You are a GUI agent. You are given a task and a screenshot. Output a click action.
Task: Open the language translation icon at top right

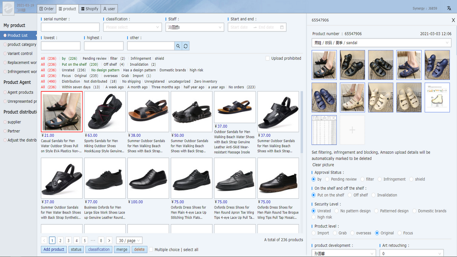coord(449,8)
